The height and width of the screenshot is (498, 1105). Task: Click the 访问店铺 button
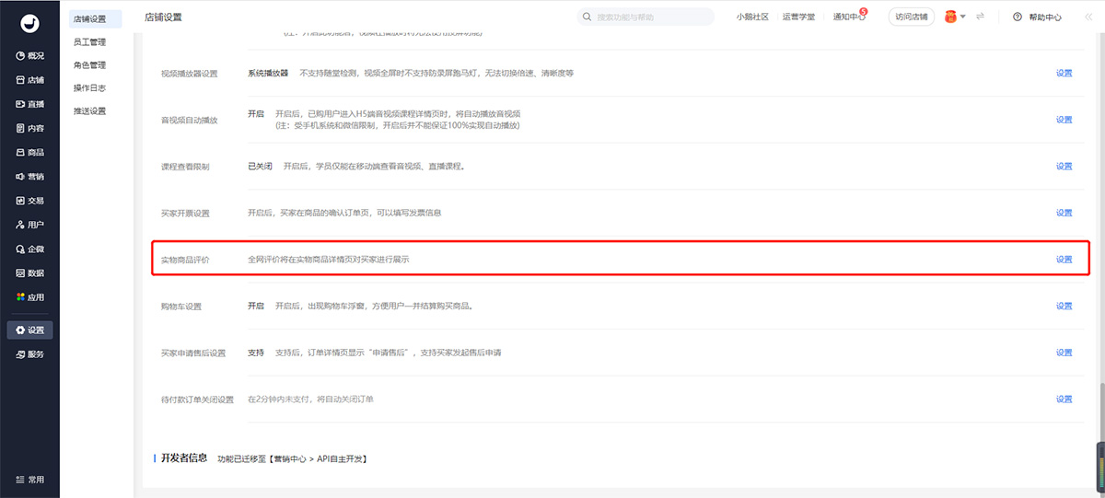point(912,17)
